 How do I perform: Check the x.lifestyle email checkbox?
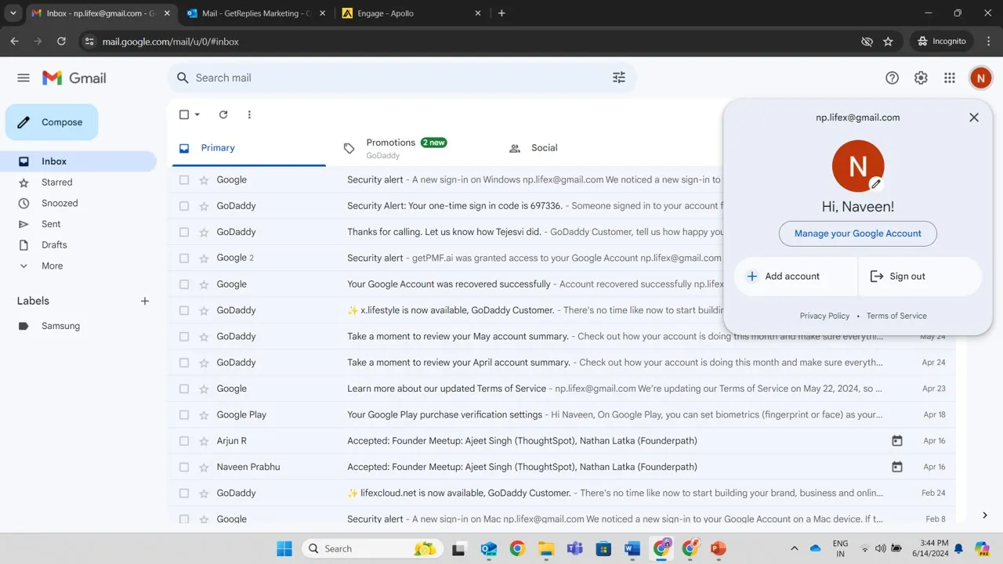(184, 310)
